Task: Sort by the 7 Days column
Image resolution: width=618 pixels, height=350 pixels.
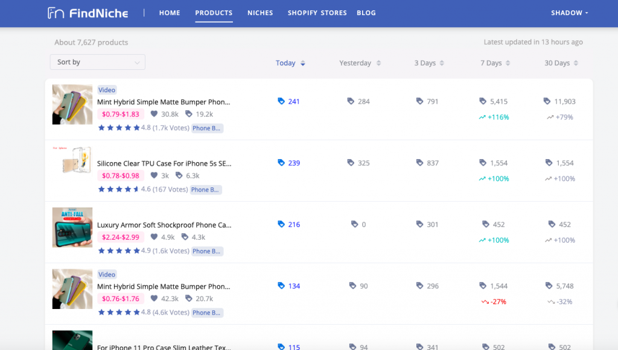Action: pyautogui.click(x=495, y=63)
